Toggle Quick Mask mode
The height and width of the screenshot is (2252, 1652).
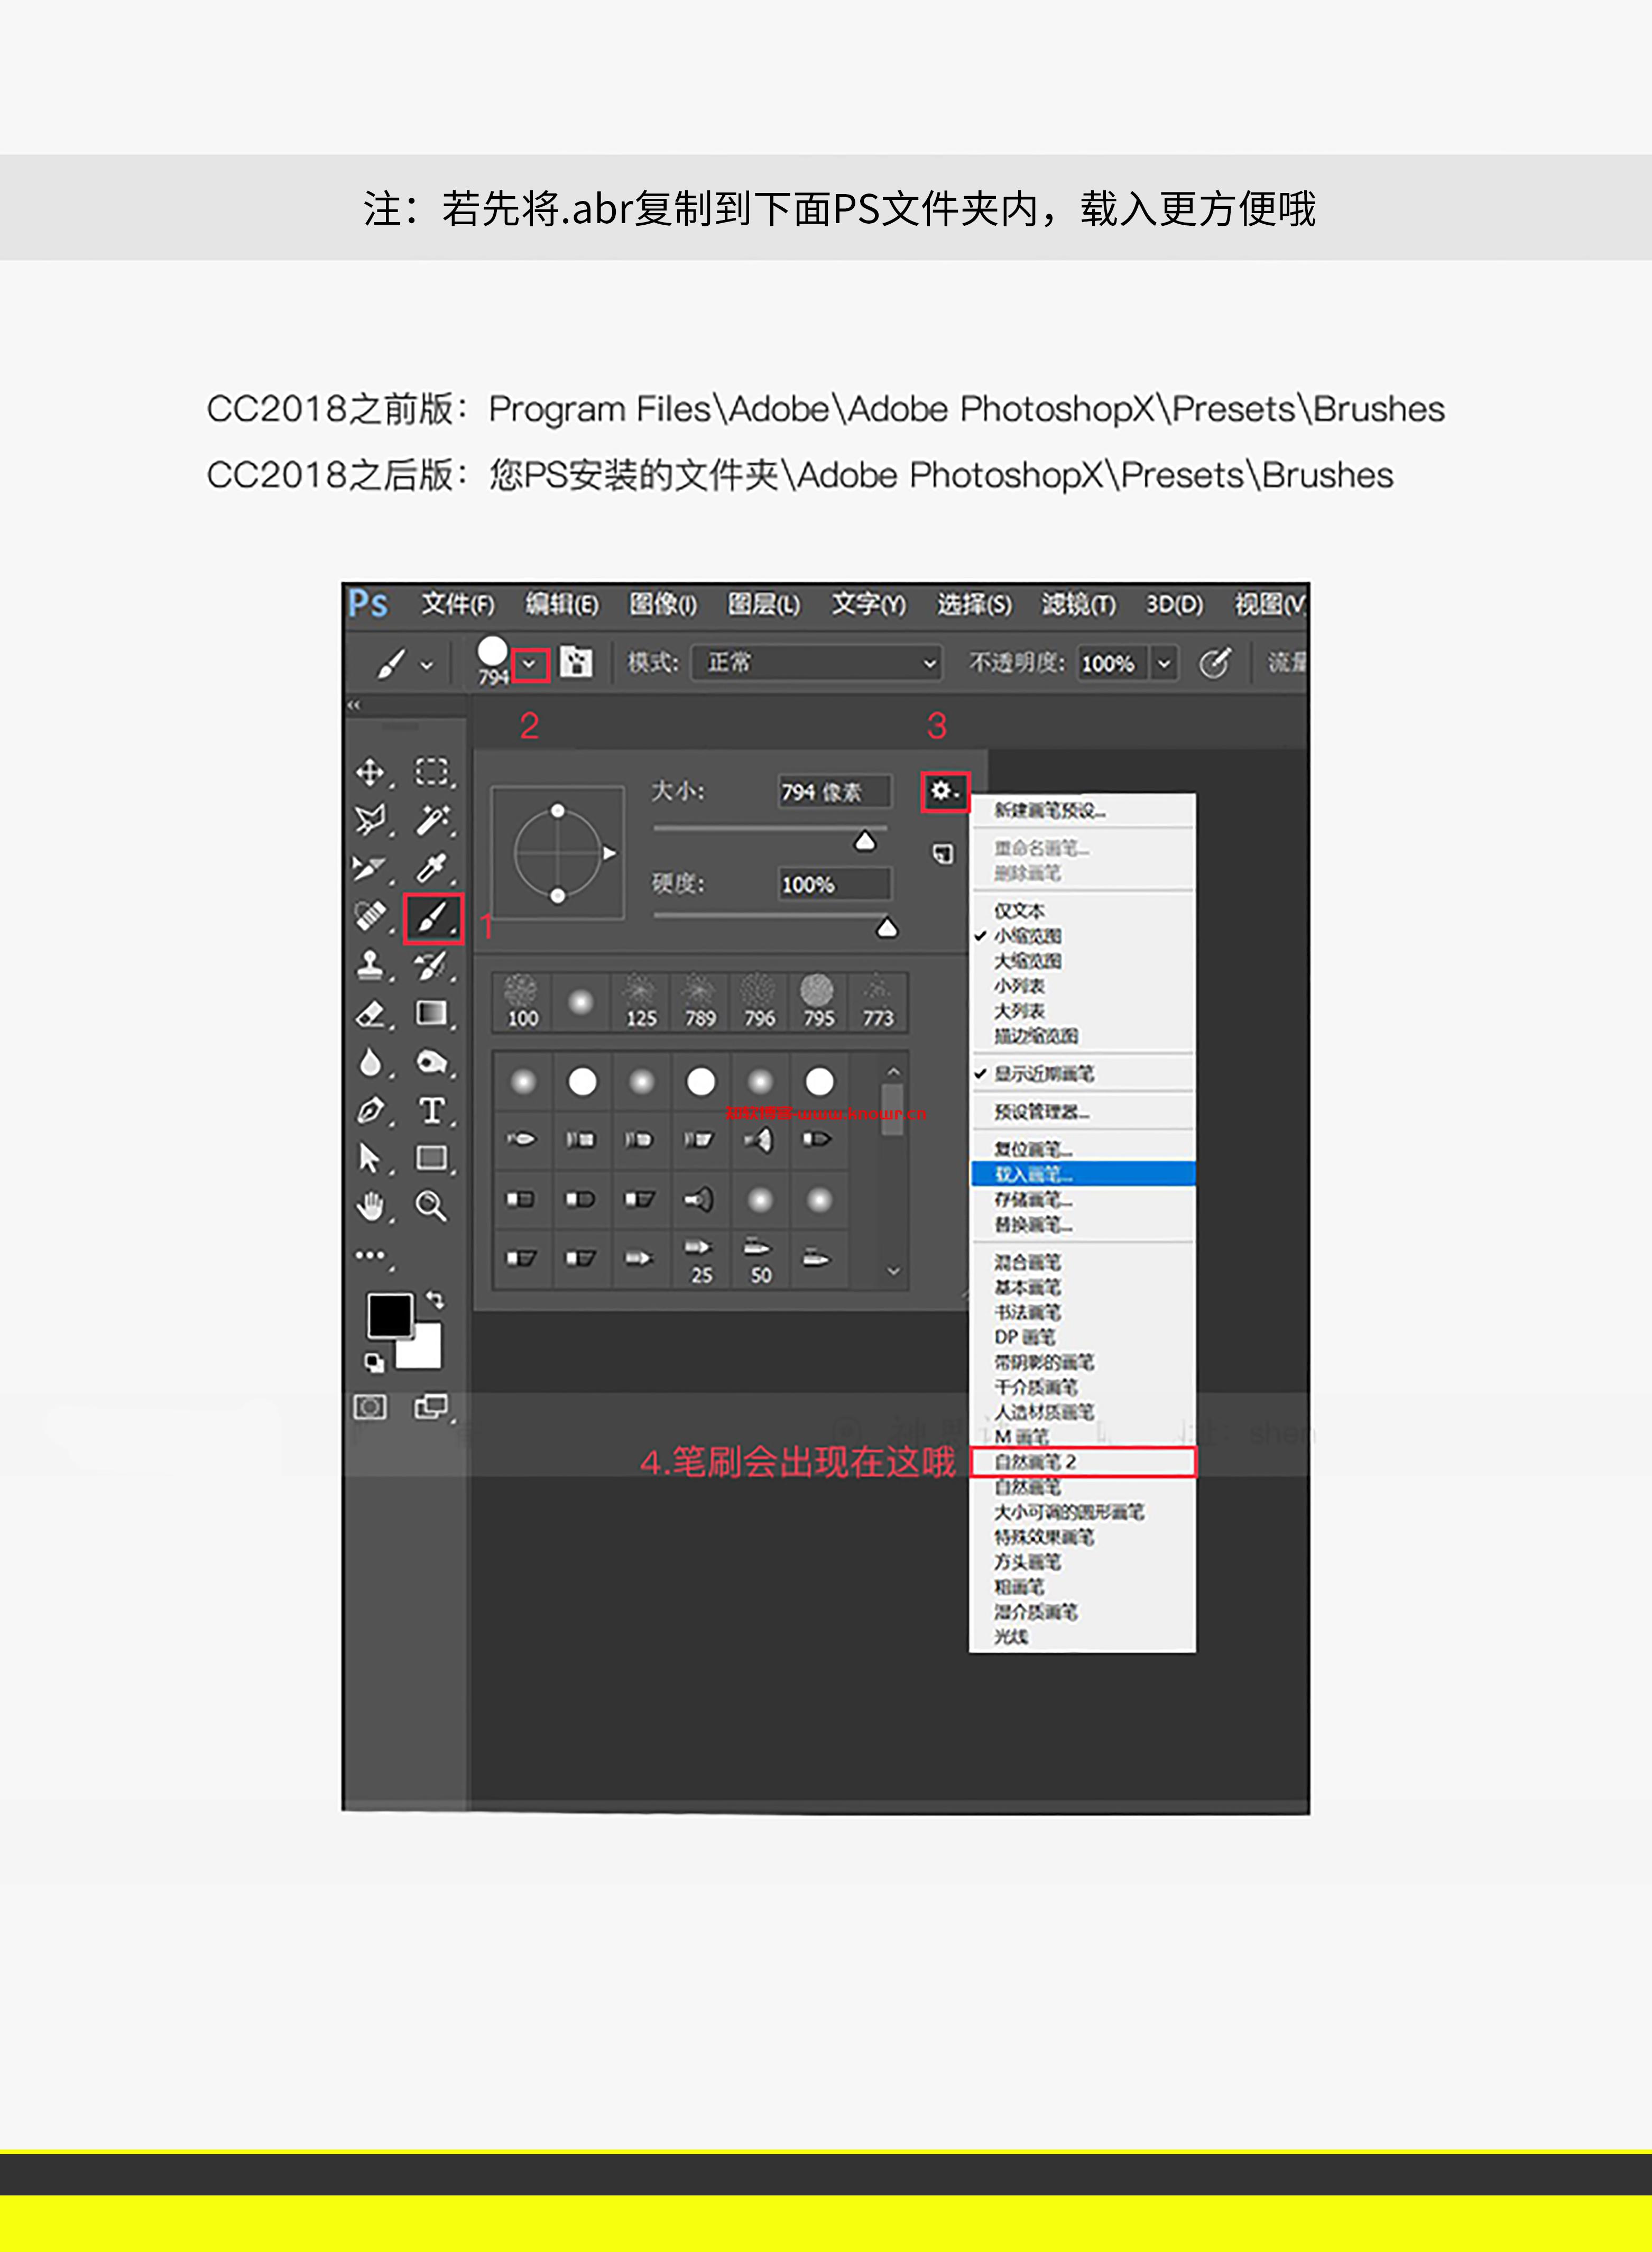pos(370,1407)
